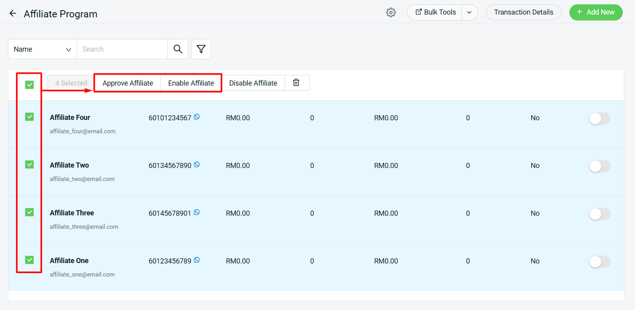Choose Disable Affiliate bulk action
Image resolution: width=635 pixels, height=310 pixels.
click(253, 83)
